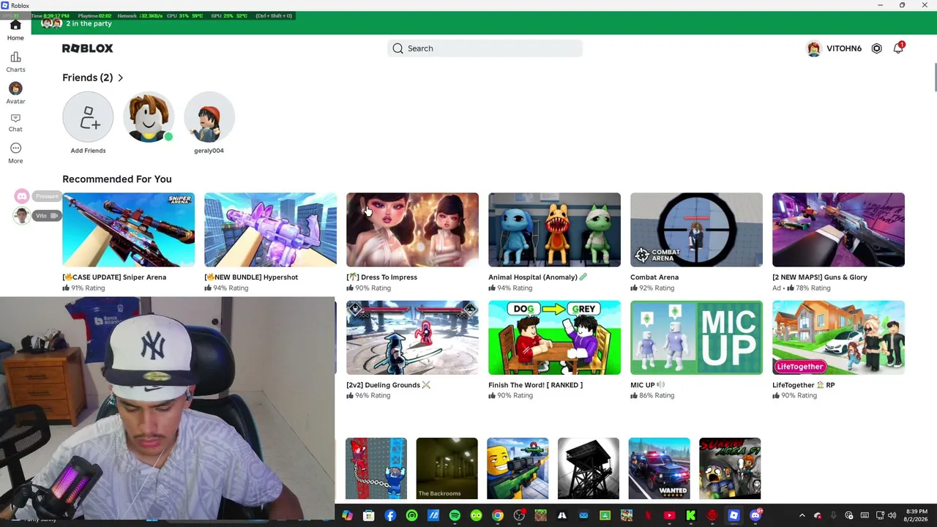Click the Roblox logo
937x527 pixels.
coord(87,48)
